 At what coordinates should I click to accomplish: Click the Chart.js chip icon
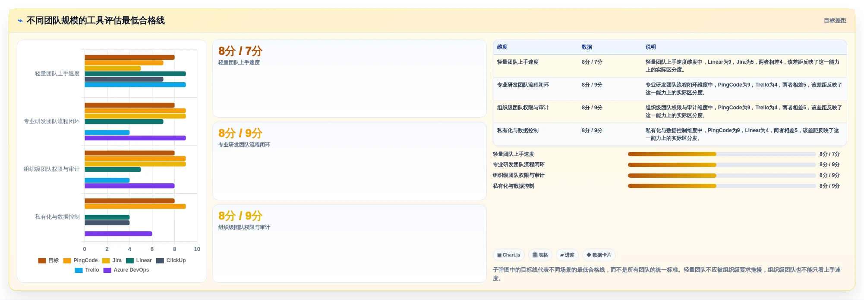[x=499, y=255]
